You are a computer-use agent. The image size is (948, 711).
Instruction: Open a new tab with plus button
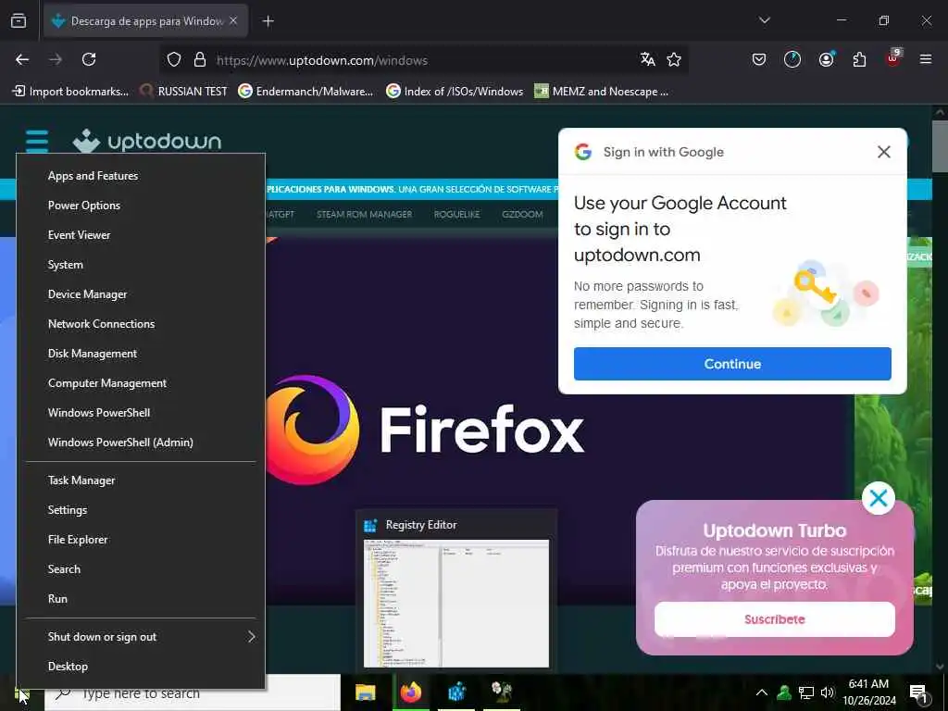tap(268, 21)
